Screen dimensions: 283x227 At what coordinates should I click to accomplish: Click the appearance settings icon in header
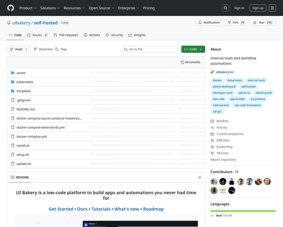pos(273,8)
